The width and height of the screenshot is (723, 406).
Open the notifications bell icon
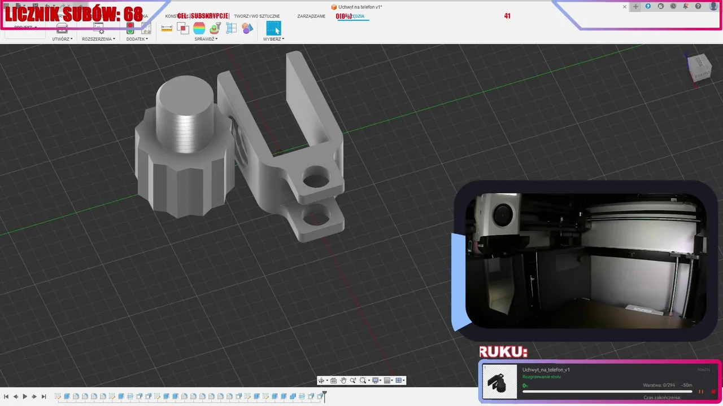tap(686, 6)
